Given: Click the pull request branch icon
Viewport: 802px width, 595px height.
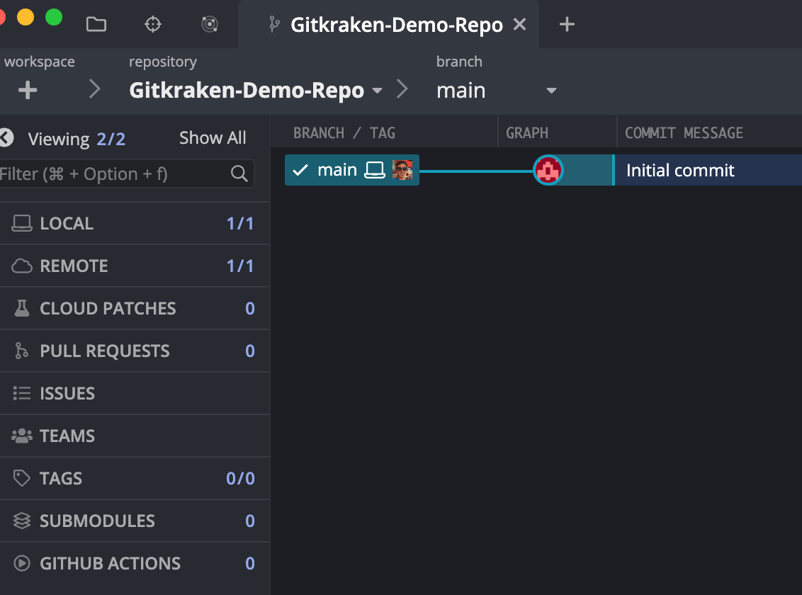Looking at the screenshot, I should point(21,351).
